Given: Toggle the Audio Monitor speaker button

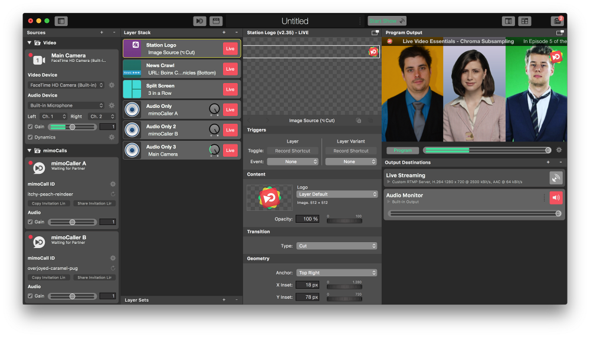Looking at the screenshot, I should (556, 197).
